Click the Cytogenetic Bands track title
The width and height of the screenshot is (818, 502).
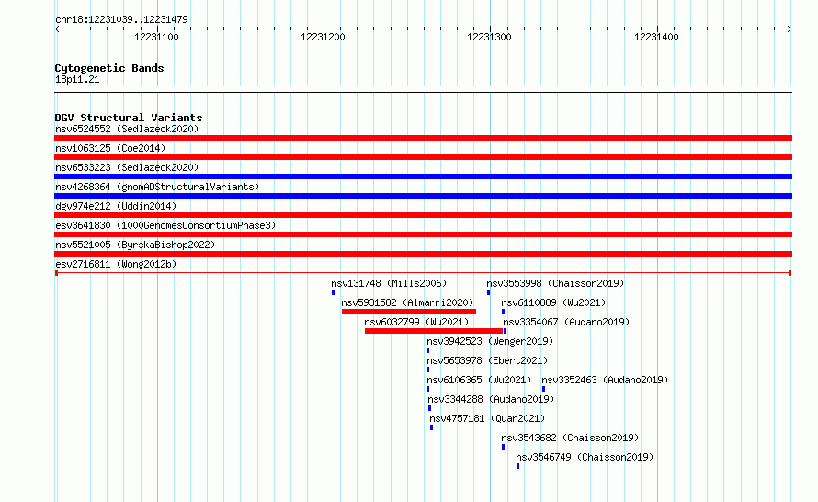click(109, 68)
